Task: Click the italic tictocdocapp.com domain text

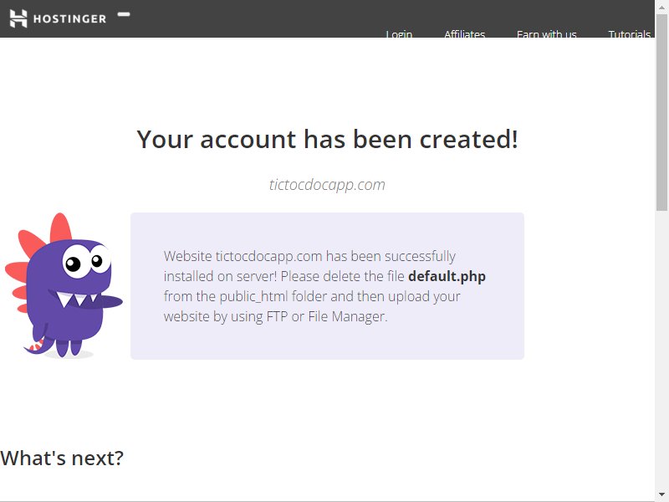Action: pos(327,185)
